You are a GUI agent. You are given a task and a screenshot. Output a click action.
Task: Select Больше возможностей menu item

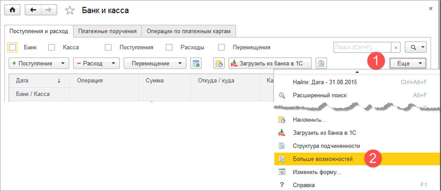[x=323, y=159]
